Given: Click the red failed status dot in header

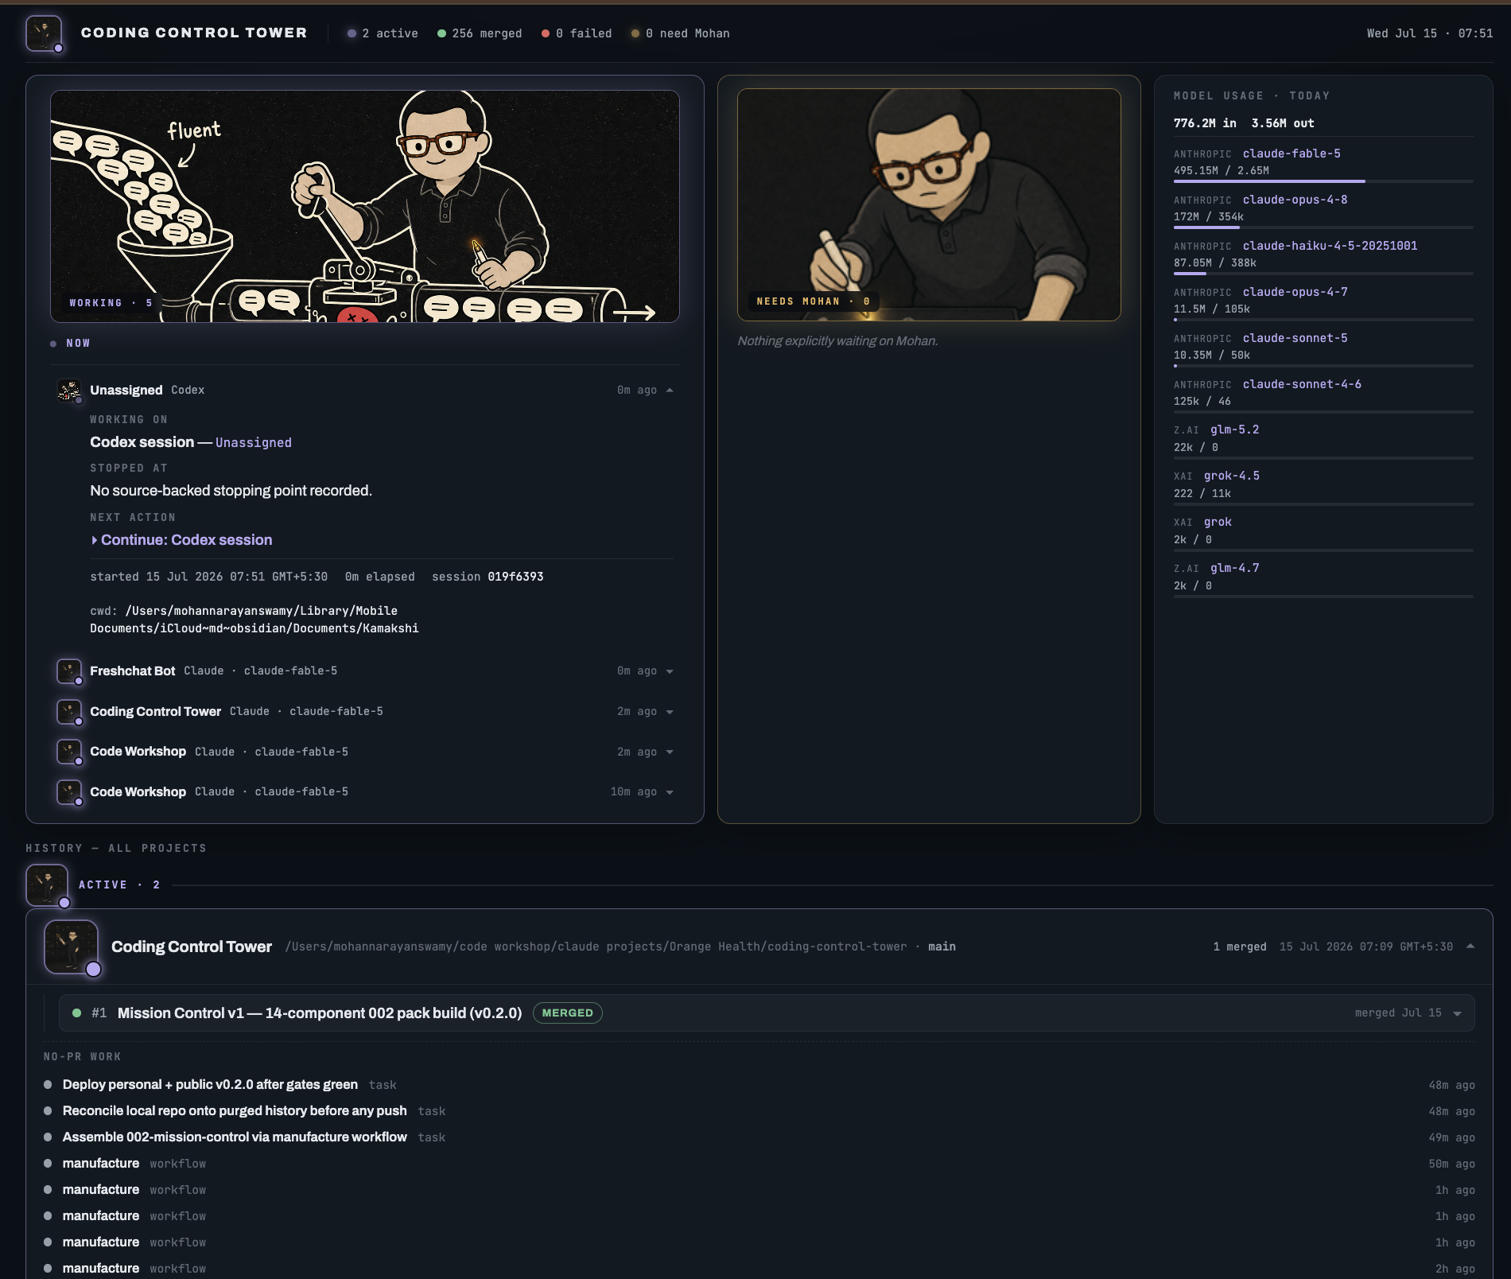Looking at the screenshot, I should tap(546, 33).
